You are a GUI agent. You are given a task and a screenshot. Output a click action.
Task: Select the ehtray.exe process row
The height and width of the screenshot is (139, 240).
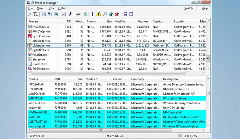click(x=117, y=59)
